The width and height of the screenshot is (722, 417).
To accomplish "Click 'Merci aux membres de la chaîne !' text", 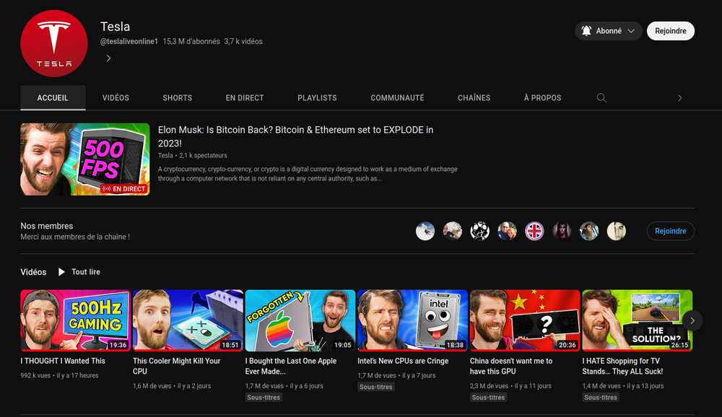I will click(75, 237).
